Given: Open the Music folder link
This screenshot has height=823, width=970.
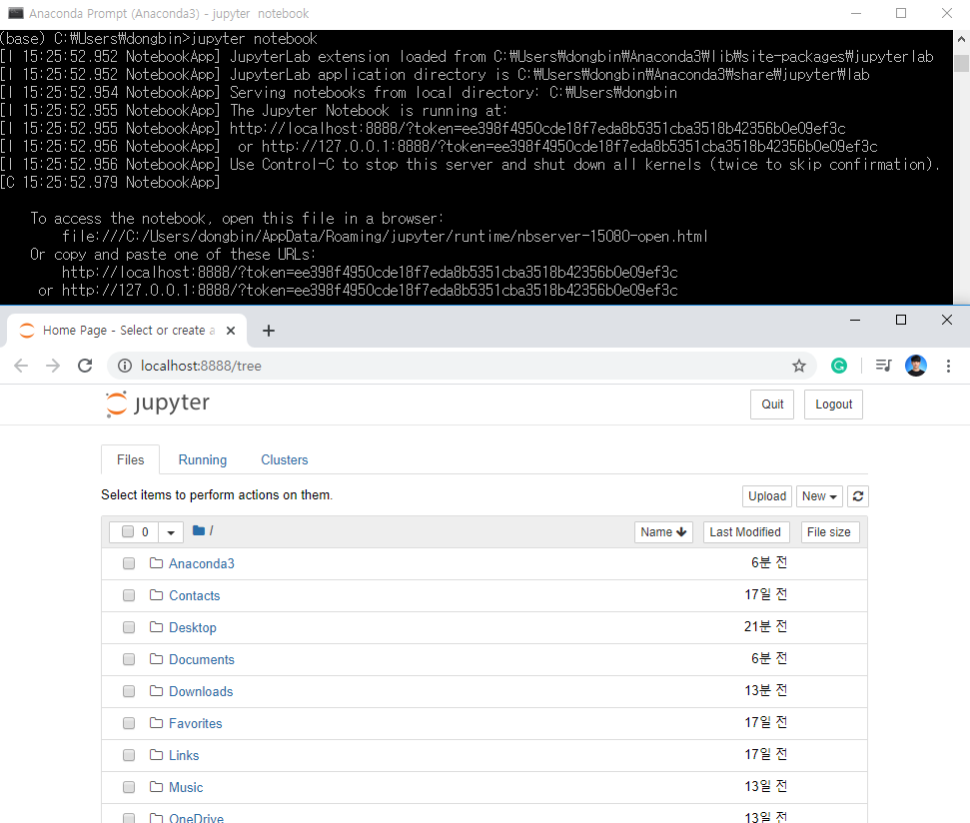Looking at the screenshot, I should 186,787.
